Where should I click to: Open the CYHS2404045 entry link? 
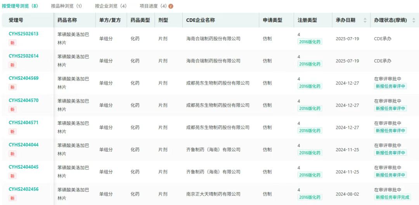point(24,167)
